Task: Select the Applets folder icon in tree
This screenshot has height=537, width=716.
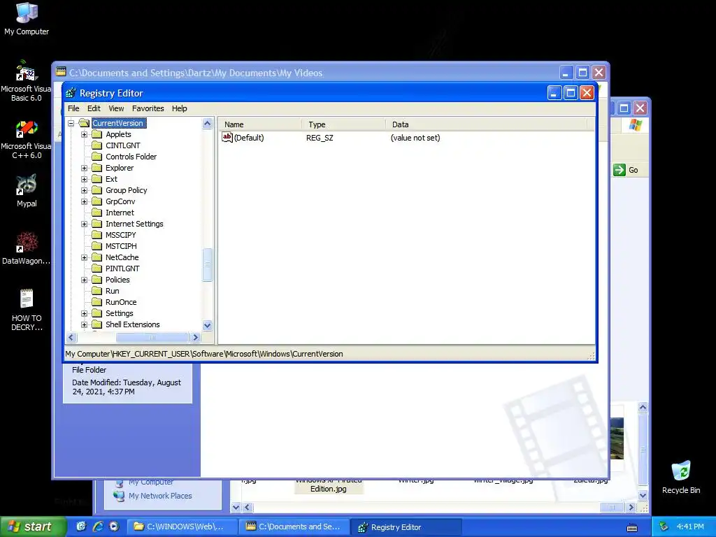Action: tap(96, 134)
